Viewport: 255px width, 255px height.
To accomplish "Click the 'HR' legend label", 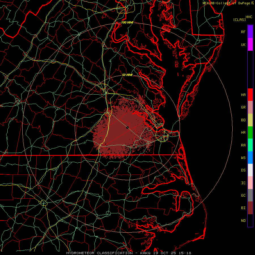I will 243,132.
